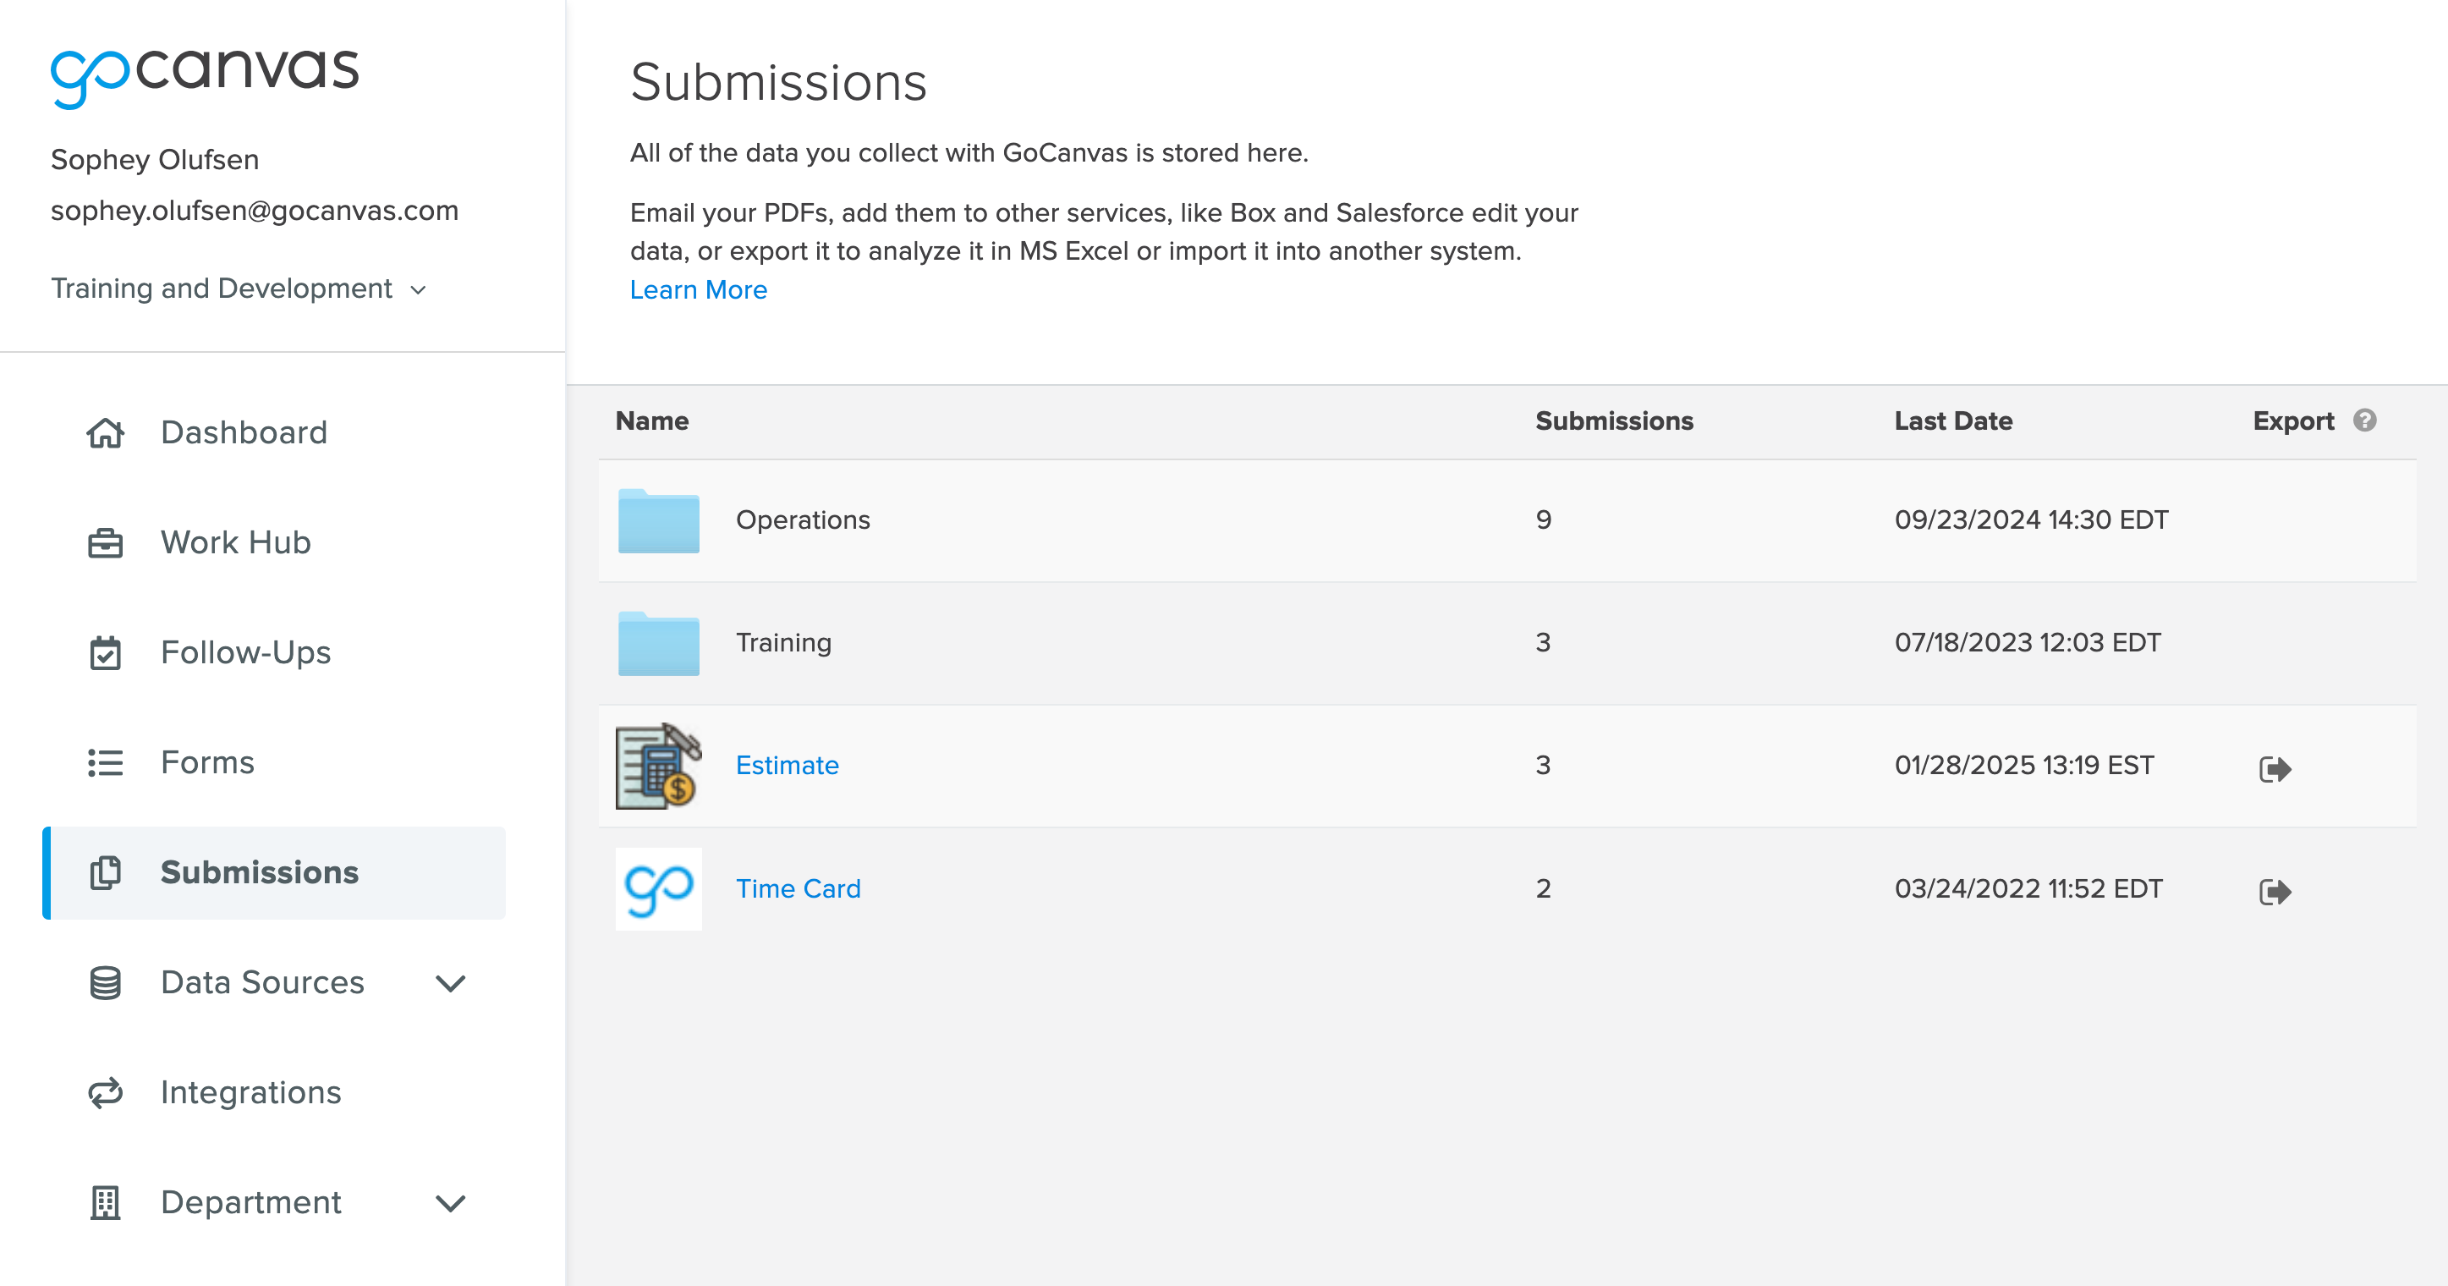The width and height of the screenshot is (2448, 1286).
Task: Open the Learn More link
Action: coord(699,290)
